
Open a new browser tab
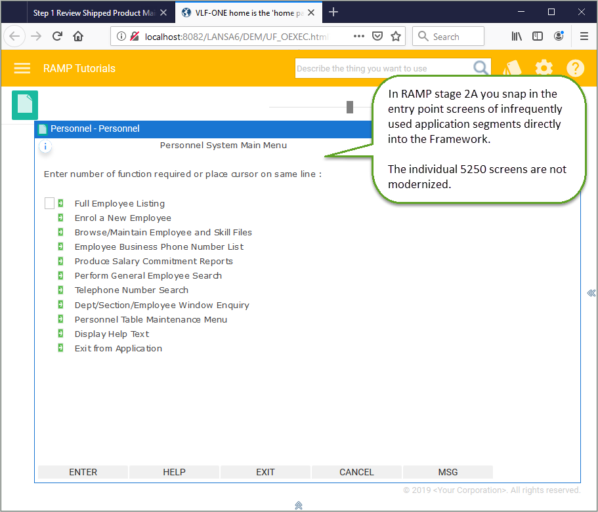pyautogui.click(x=333, y=12)
